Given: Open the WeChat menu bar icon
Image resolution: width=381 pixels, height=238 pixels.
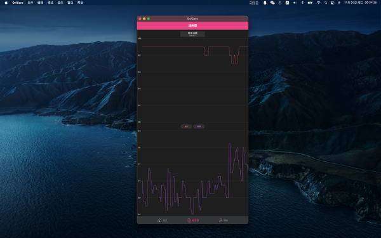Looking at the screenshot, I should (x=272, y=3).
